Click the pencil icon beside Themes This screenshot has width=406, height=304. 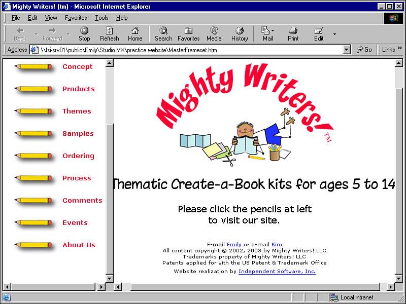33,111
